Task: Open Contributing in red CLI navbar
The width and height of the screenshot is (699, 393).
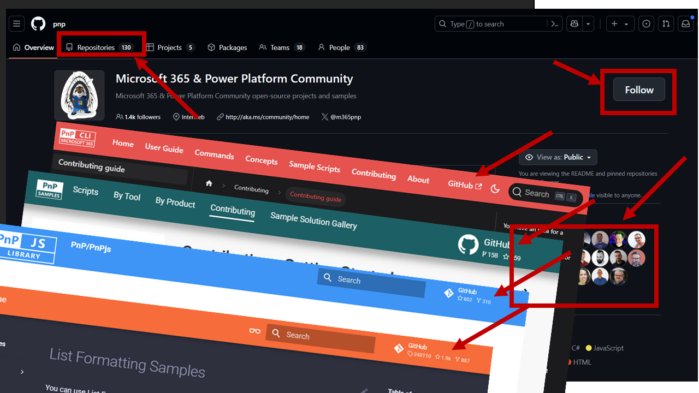Action: tap(374, 174)
